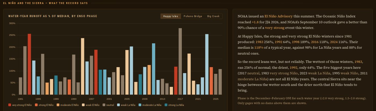Switch to the Pohono Bridge tab
The image size is (376, 111).
(193, 16)
